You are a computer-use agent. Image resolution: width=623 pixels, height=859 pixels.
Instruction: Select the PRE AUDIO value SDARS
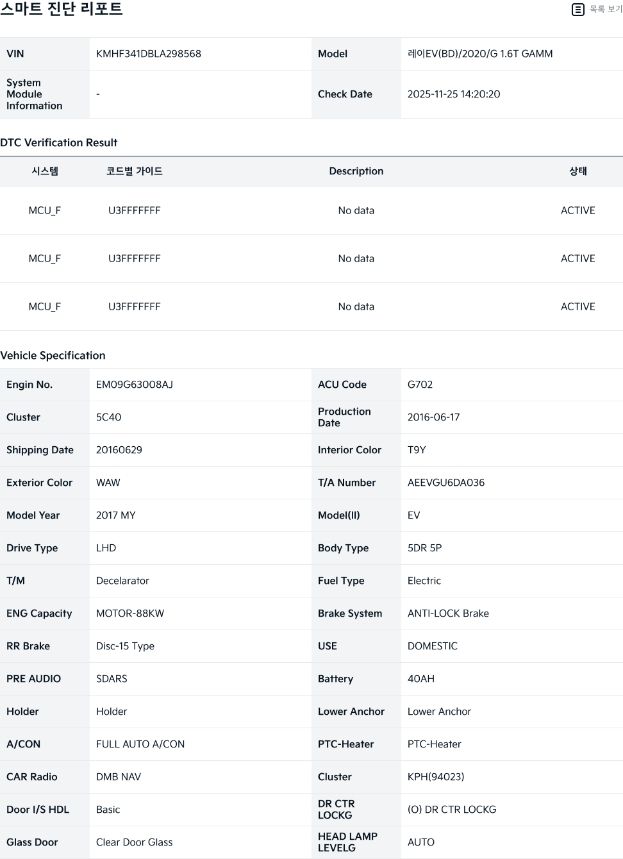pos(112,679)
